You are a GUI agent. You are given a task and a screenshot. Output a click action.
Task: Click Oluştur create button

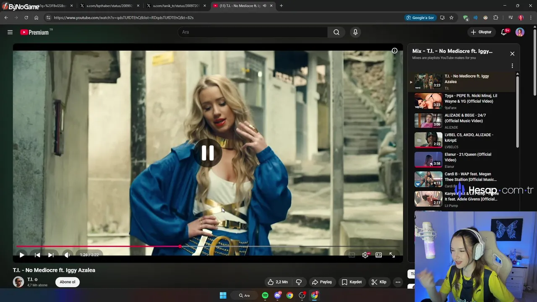click(481, 32)
